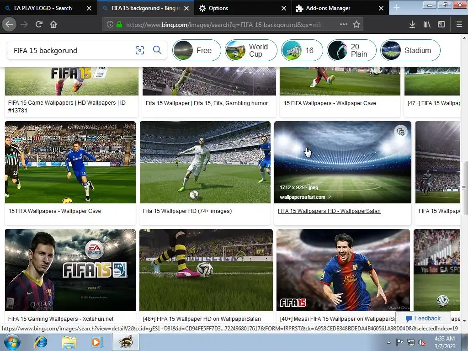Open Messi celebrating Barcelona jersey image

343,270
